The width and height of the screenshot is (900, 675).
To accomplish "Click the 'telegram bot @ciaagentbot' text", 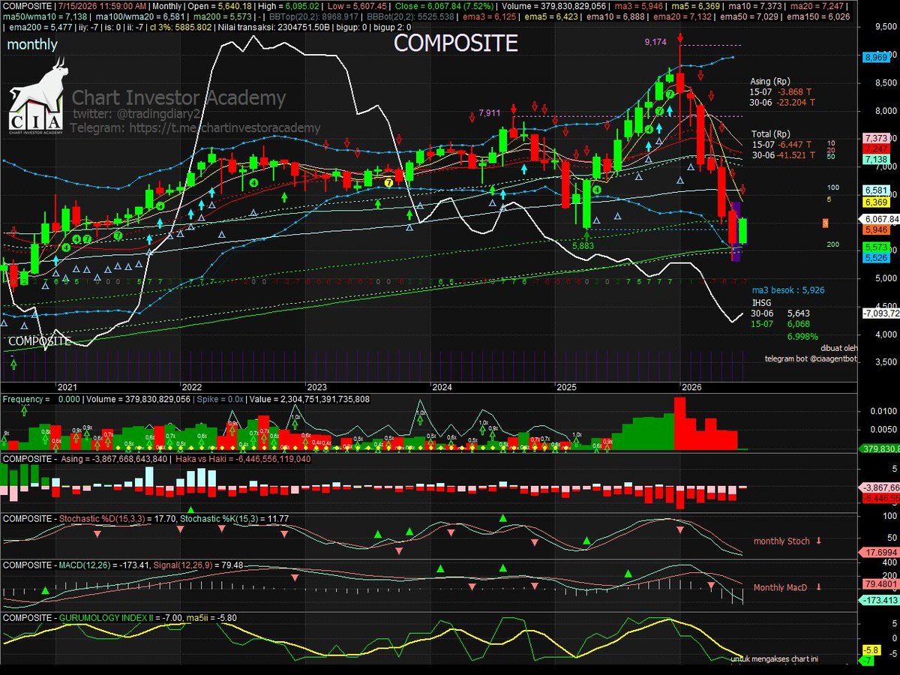I will pos(811,358).
